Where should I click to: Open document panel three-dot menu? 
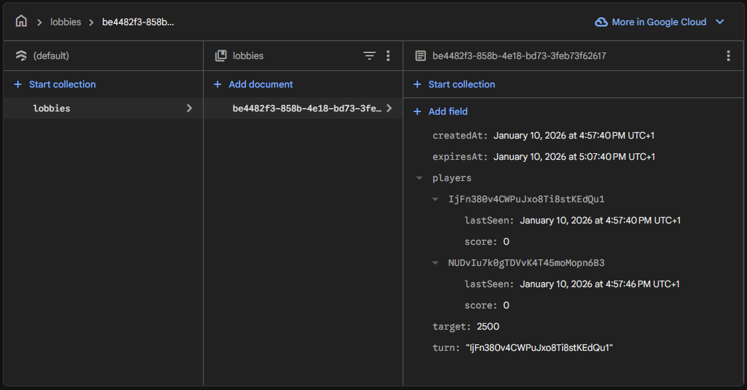point(728,56)
